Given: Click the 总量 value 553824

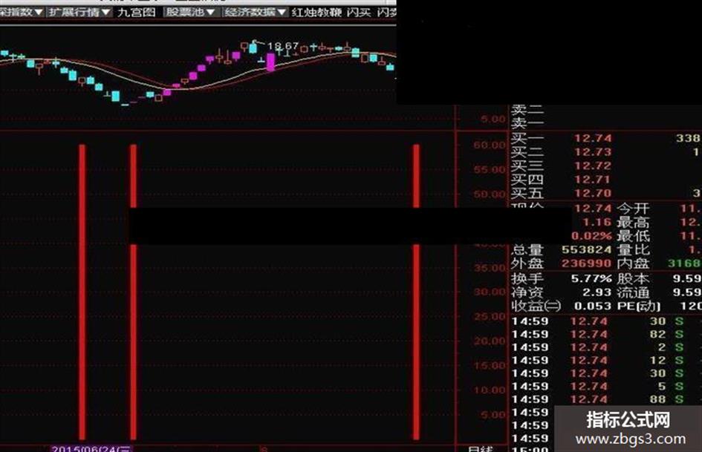Looking at the screenshot, I should [587, 249].
